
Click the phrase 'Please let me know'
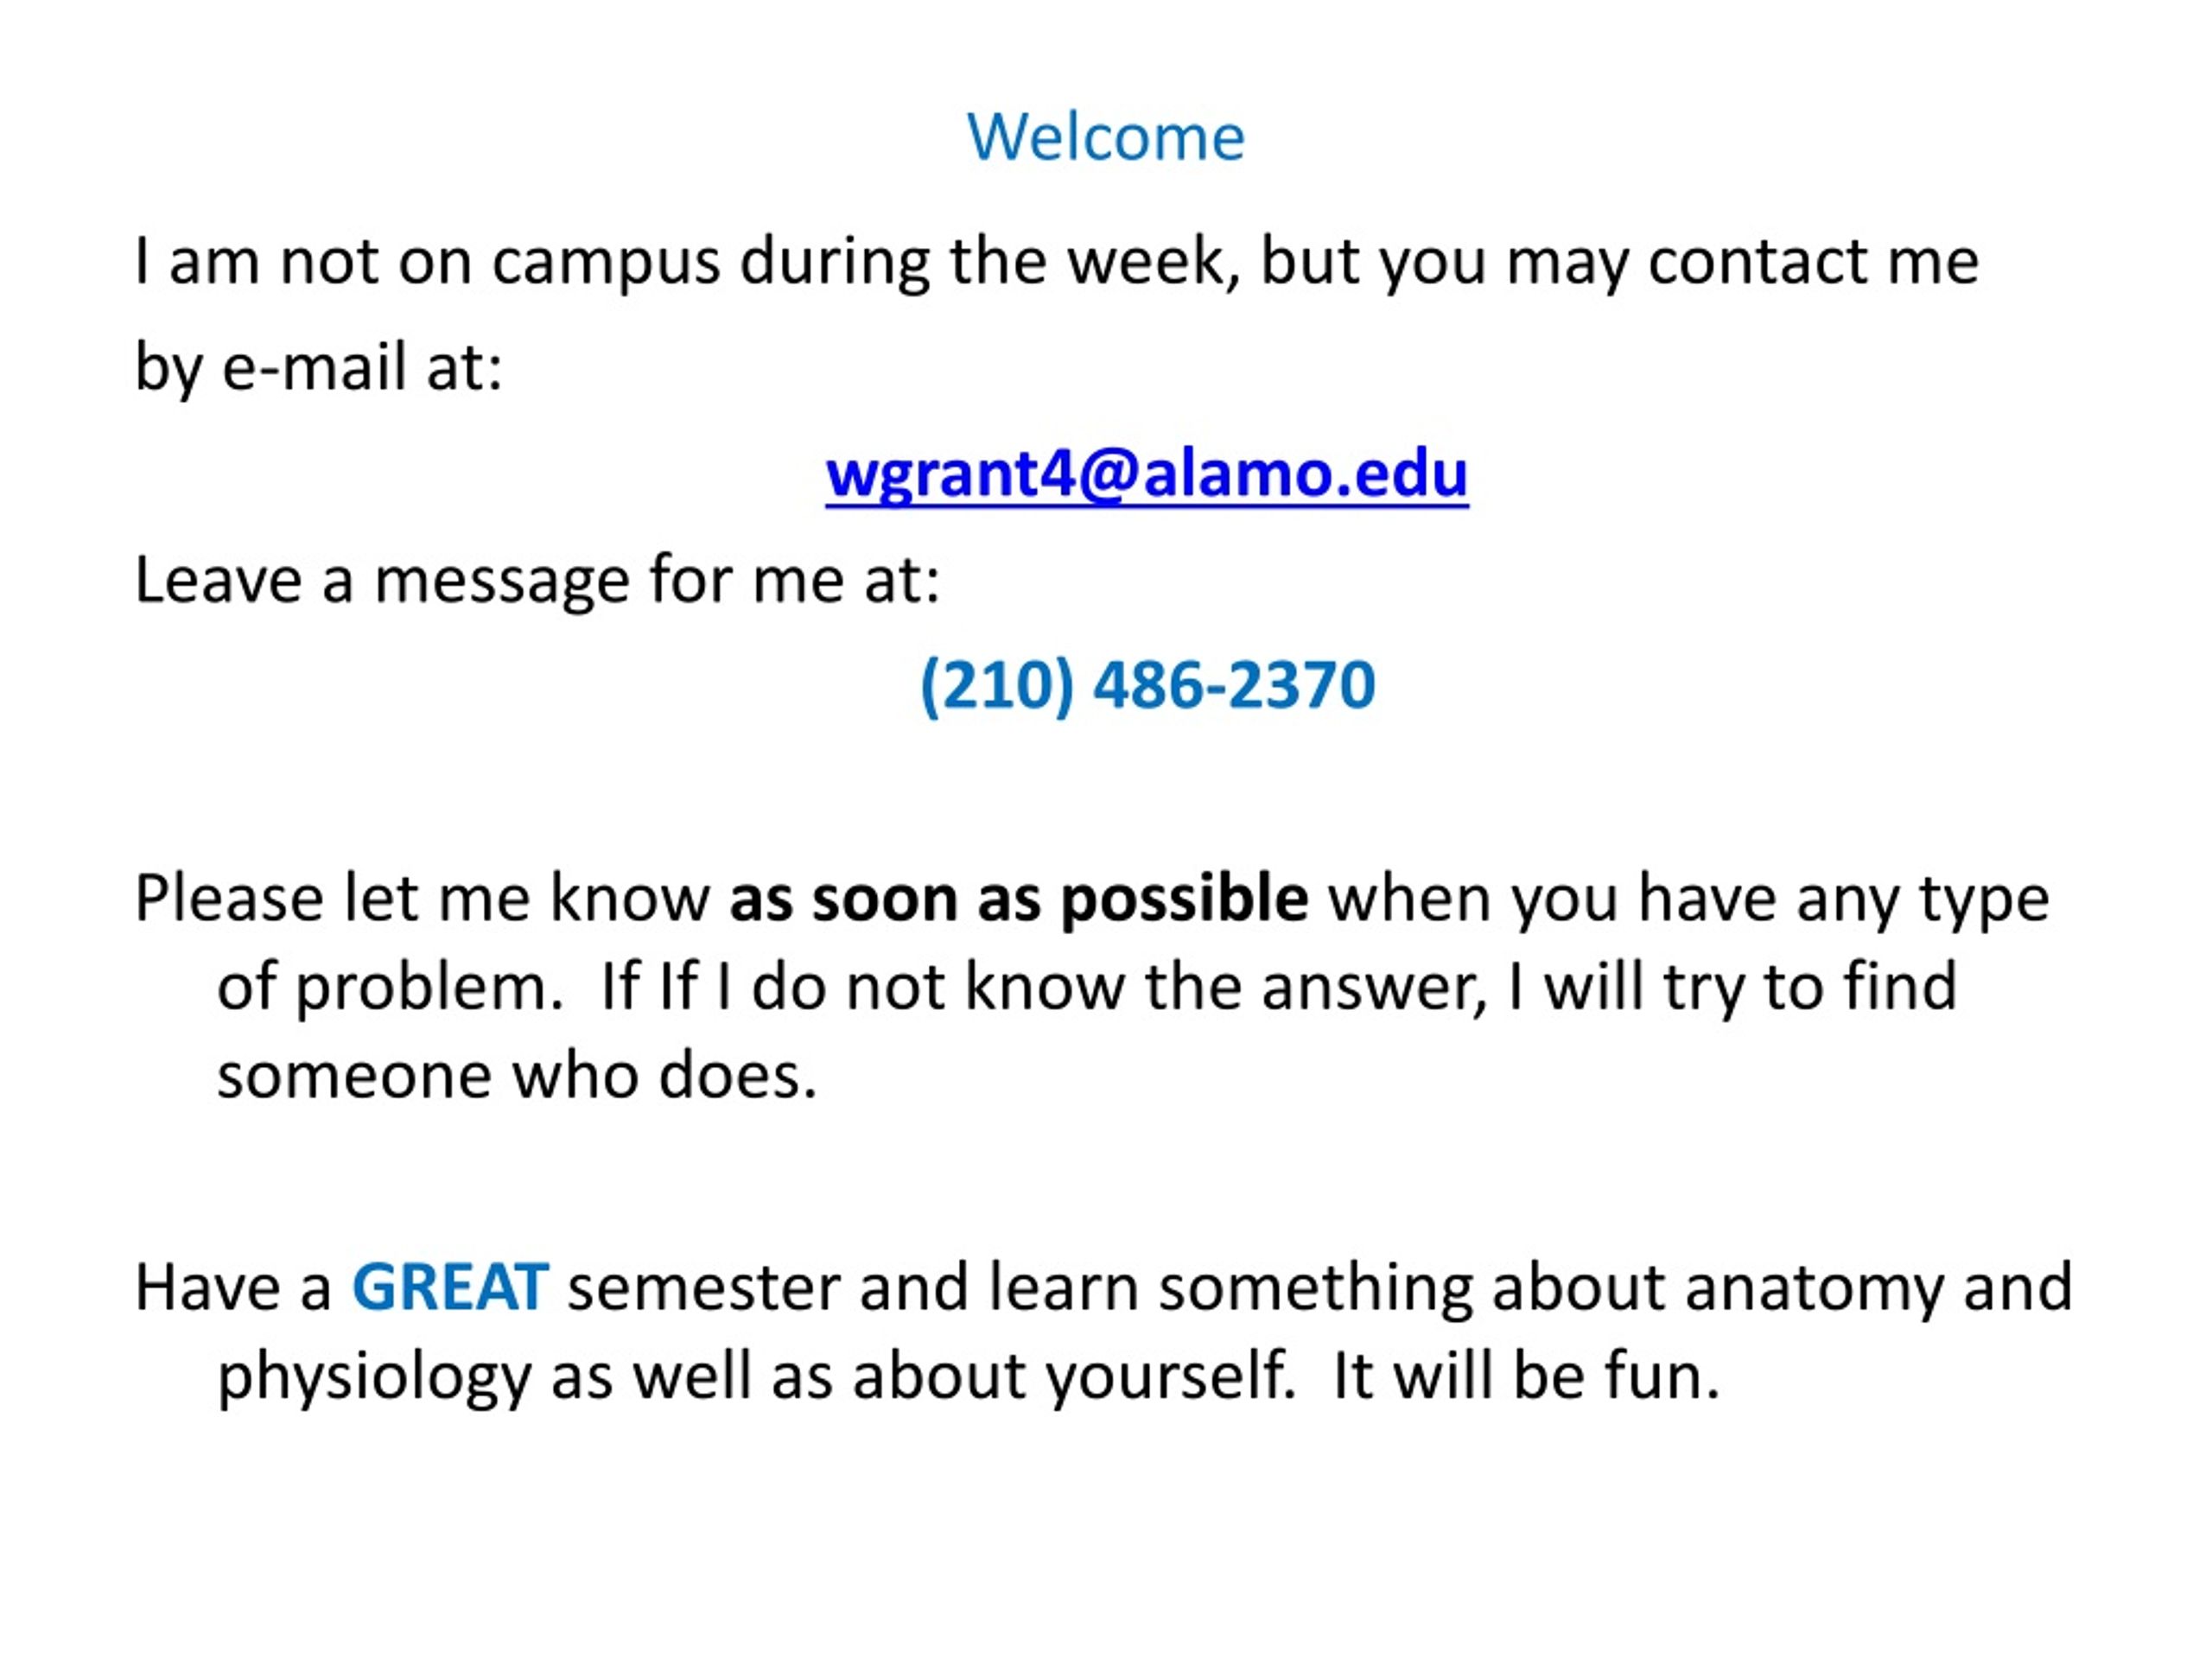[x=422, y=899]
